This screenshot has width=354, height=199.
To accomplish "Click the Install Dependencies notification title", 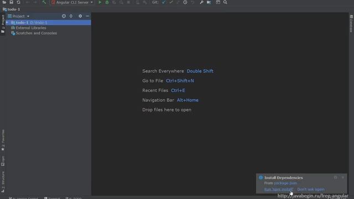I will pyautogui.click(x=284, y=178).
